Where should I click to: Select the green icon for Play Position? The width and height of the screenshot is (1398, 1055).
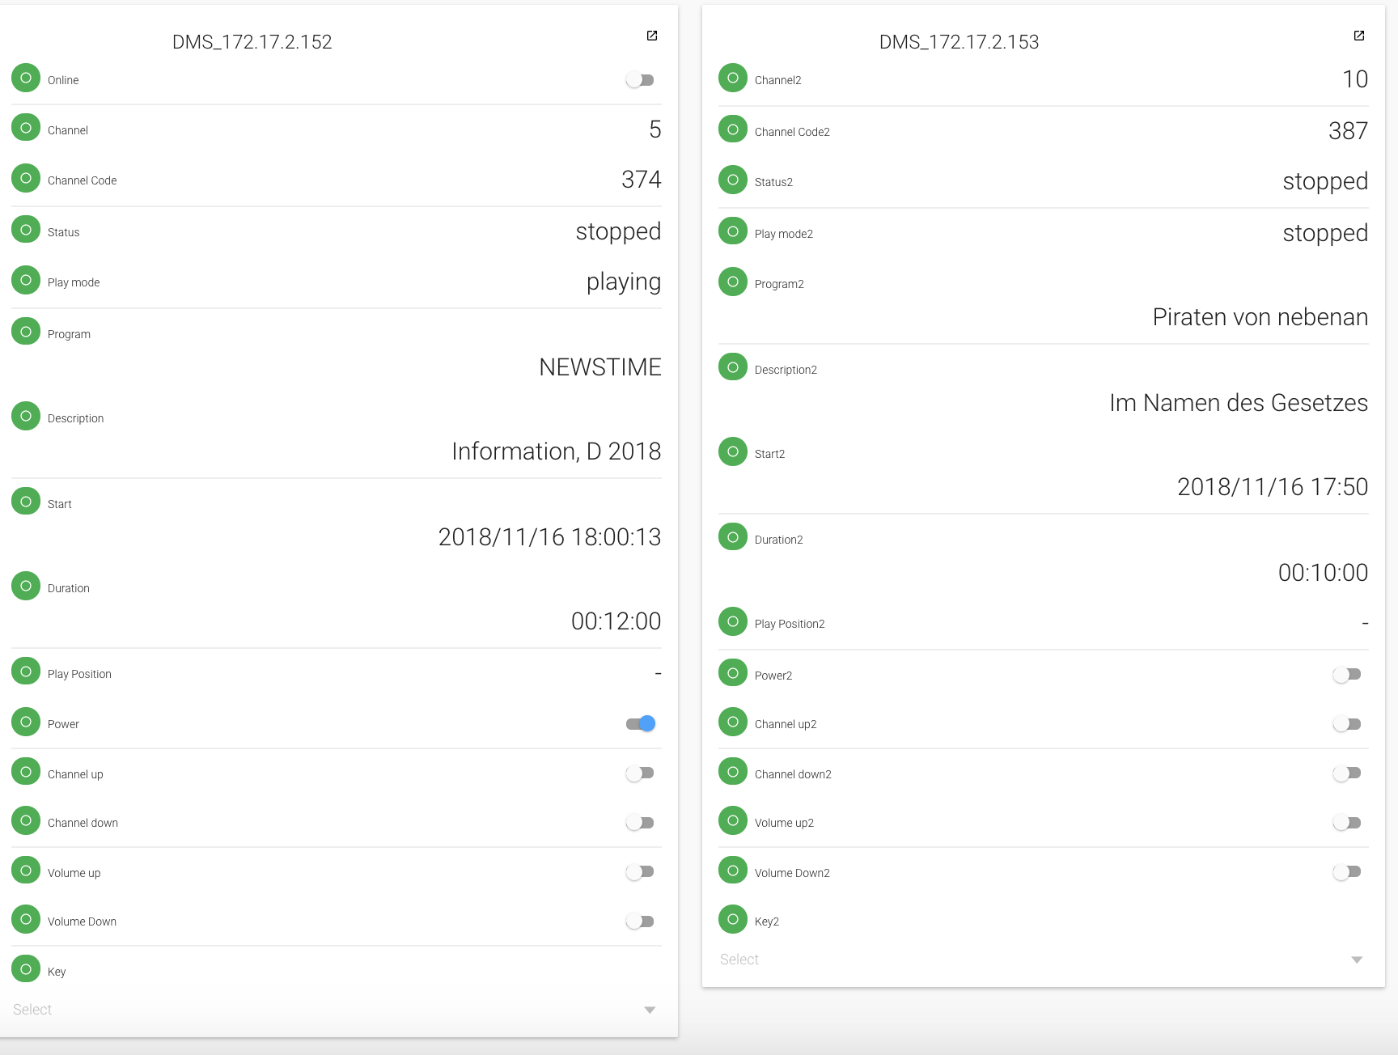26,672
